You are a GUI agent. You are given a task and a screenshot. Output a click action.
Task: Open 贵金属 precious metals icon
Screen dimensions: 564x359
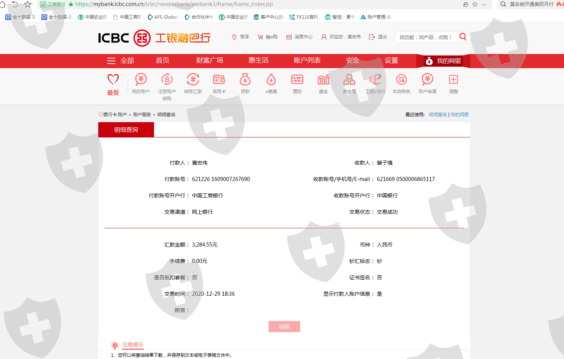[349, 80]
